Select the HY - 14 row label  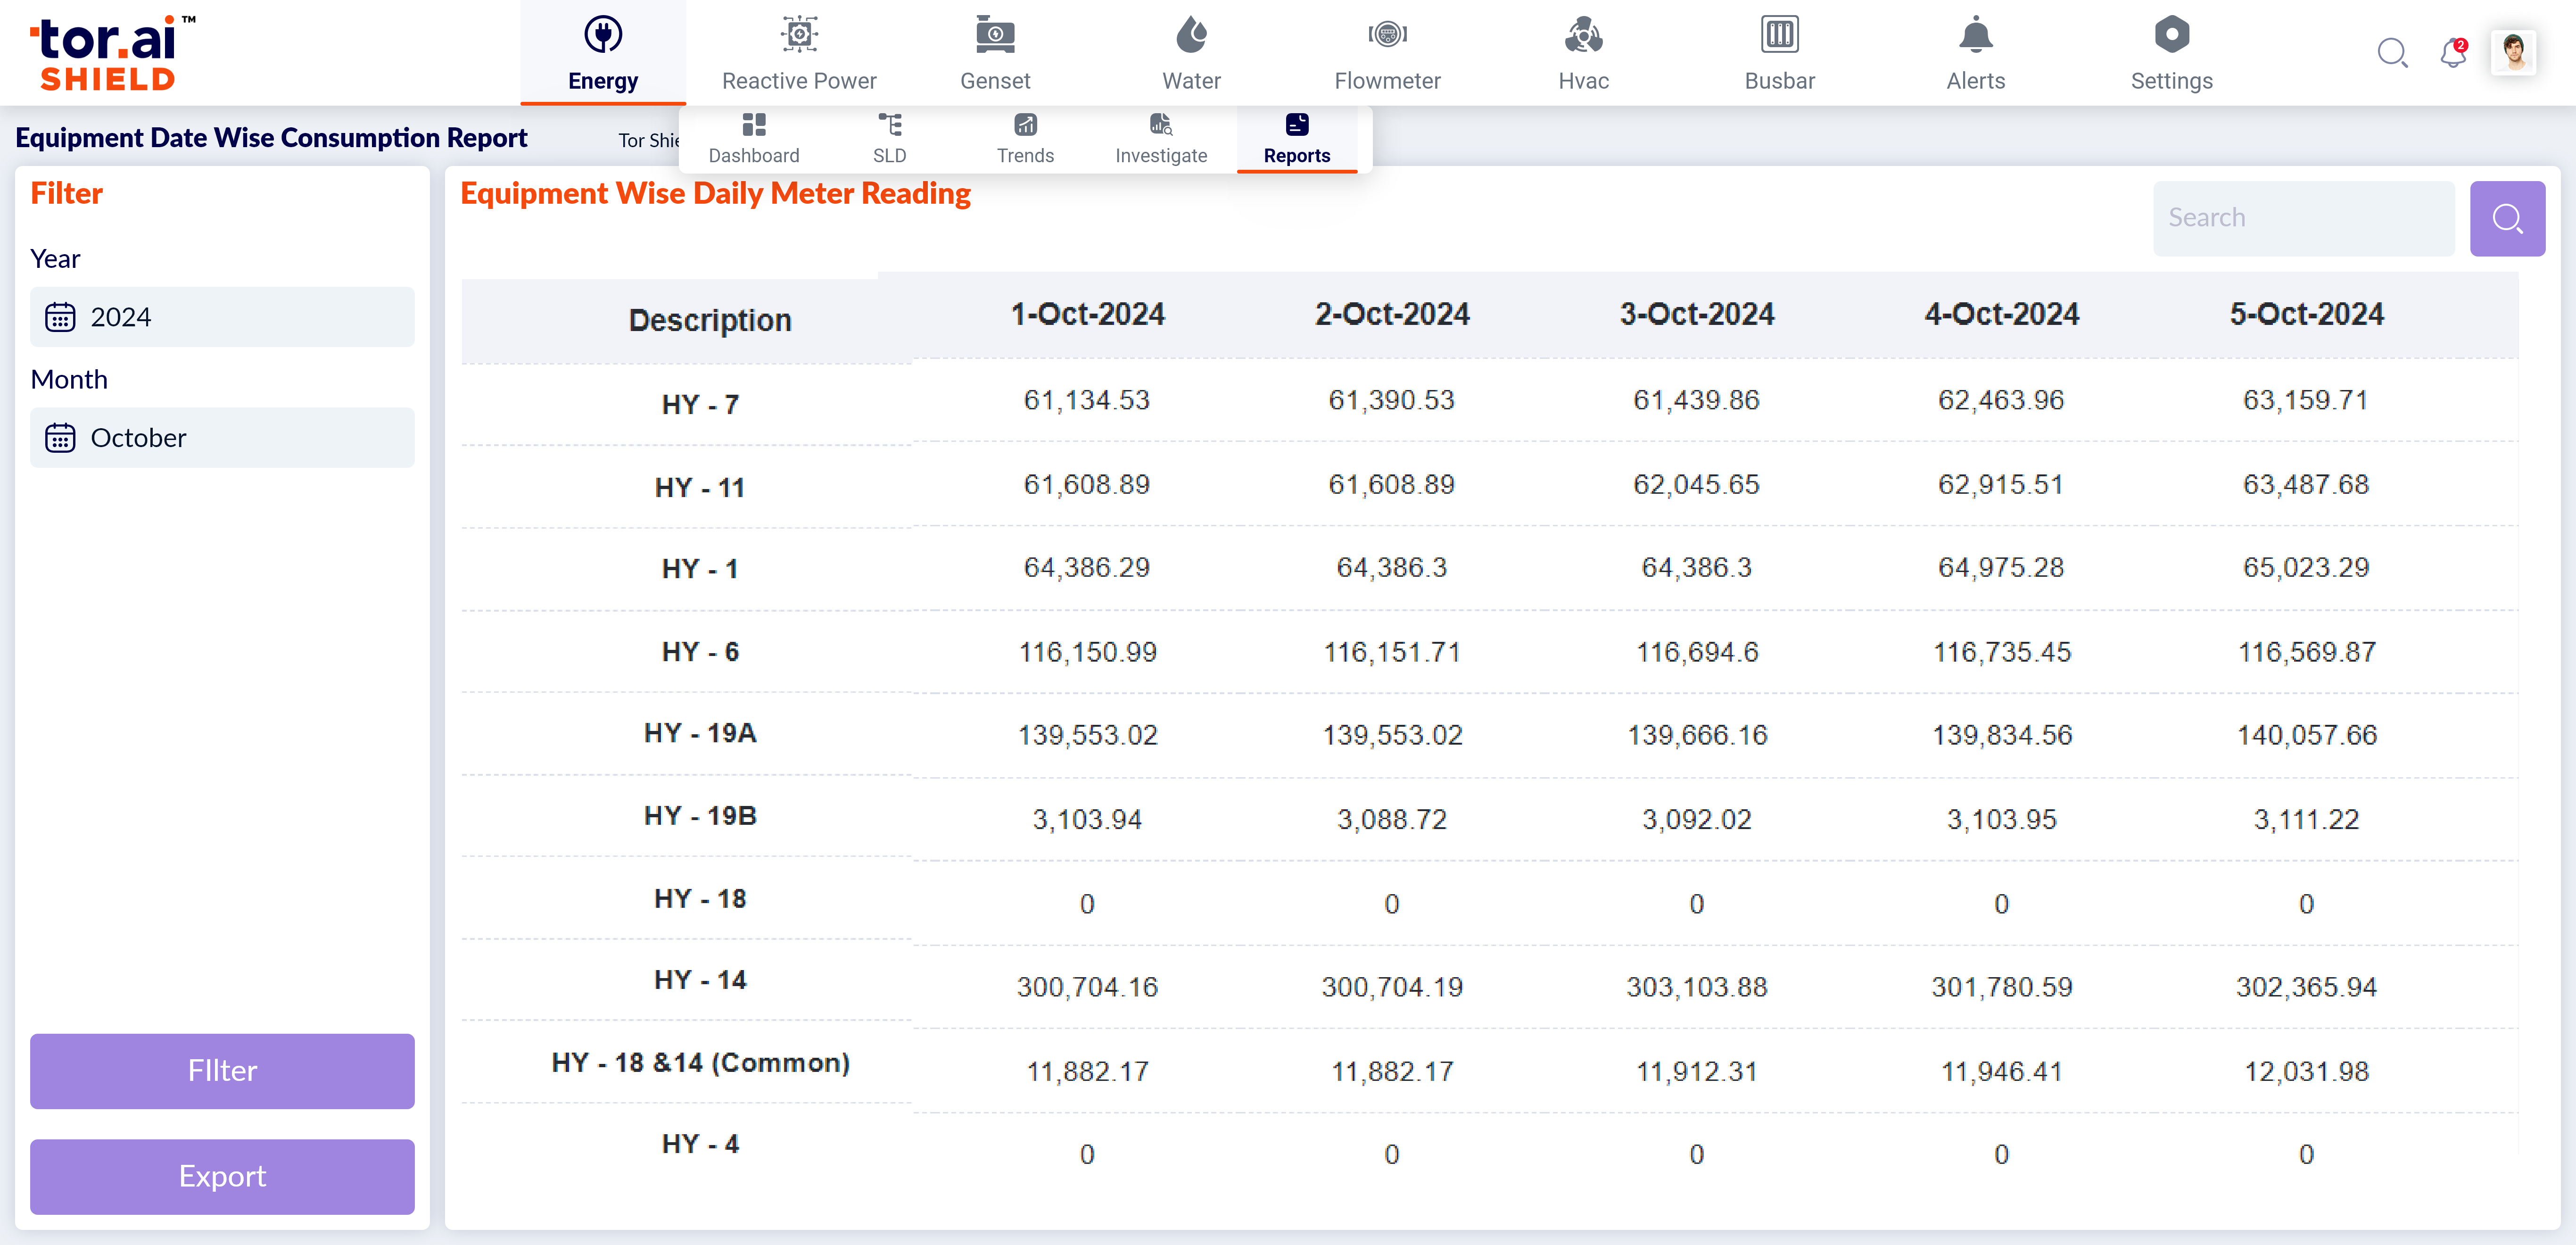[x=700, y=980]
